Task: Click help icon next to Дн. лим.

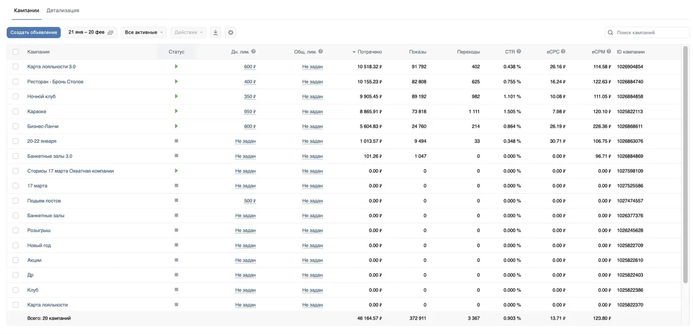Action: pyautogui.click(x=254, y=51)
